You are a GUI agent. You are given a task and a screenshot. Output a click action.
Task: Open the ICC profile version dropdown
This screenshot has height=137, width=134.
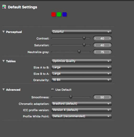(x=82, y=110)
